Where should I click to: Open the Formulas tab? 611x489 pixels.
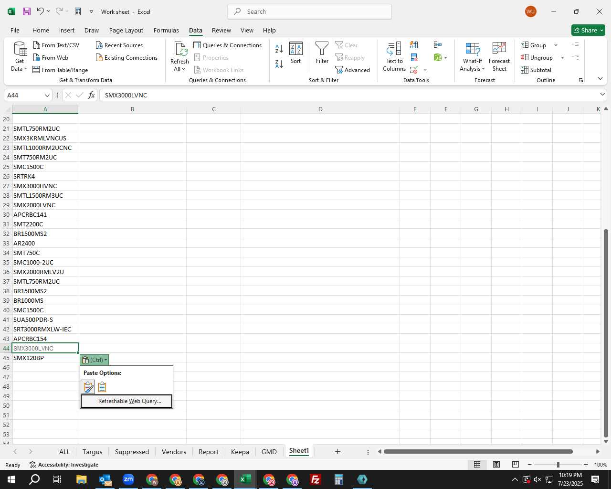click(x=166, y=30)
